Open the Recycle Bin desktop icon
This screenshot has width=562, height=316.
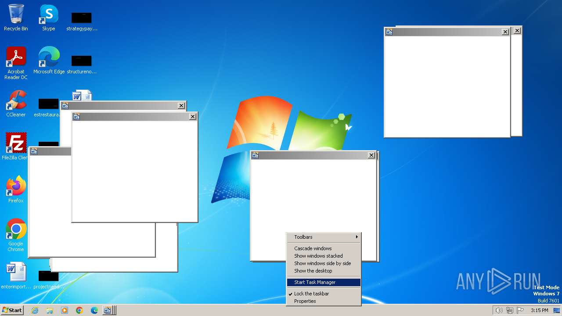(x=16, y=18)
